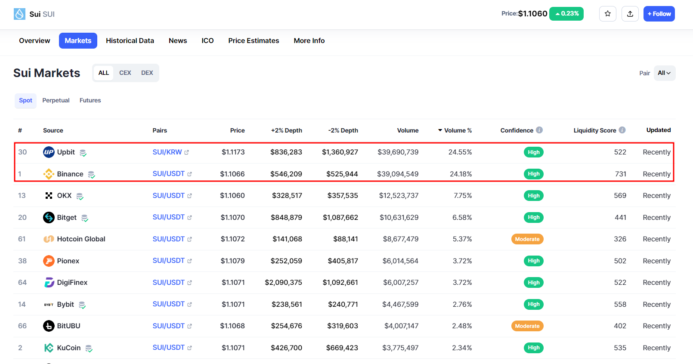The image size is (693, 364).
Task: Click the KuCoin exchange logo
Action: pos(49,348)
